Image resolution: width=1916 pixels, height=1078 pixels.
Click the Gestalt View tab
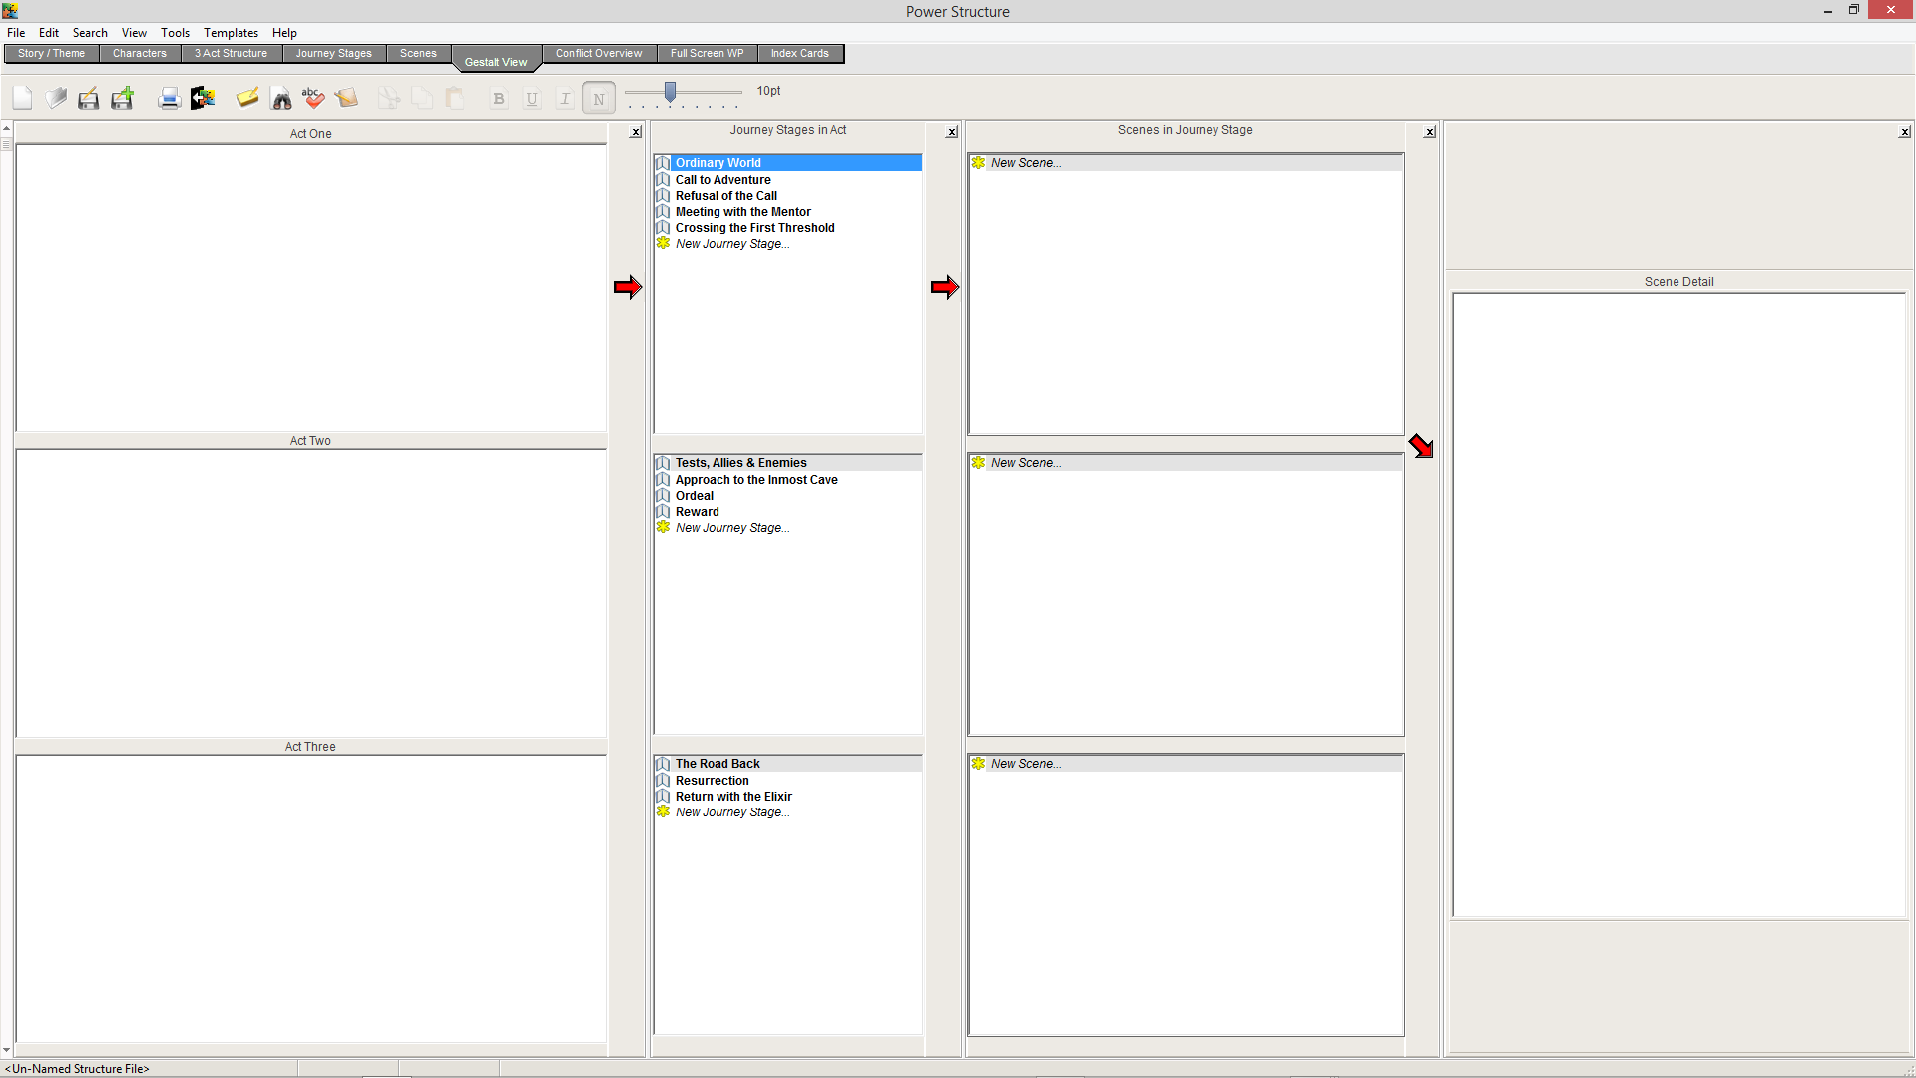[496, 62]
